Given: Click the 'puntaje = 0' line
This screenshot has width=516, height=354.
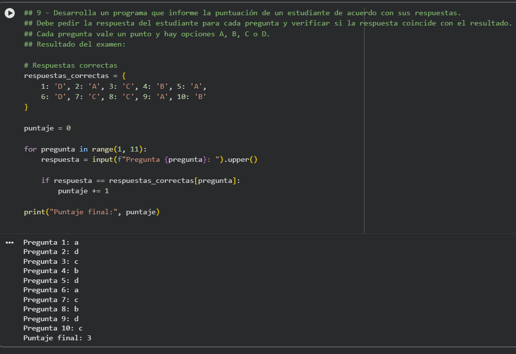Looking at the screenshot, I should pos(48,128).
